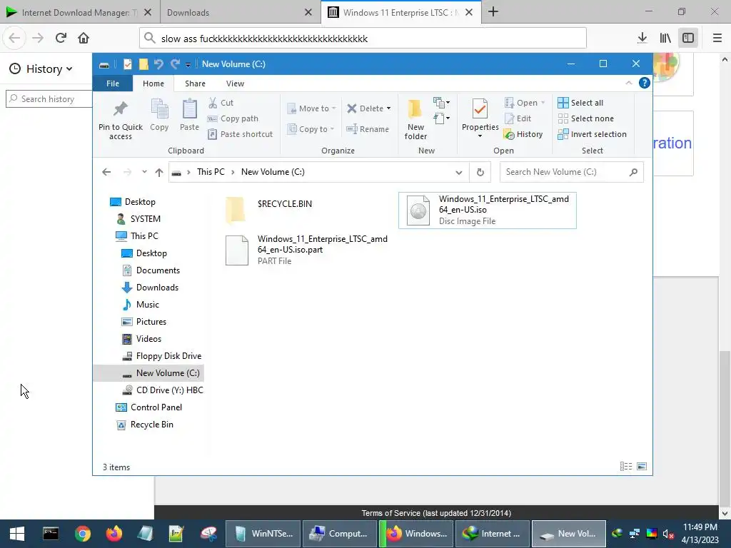Open a new Firefox tab

click(493, 12)
